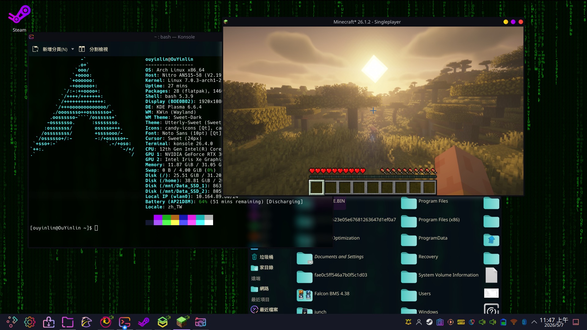Viewport: 587px width, 330px height.
Task: Click the Konsole window title text
Action: pos(174,37)
